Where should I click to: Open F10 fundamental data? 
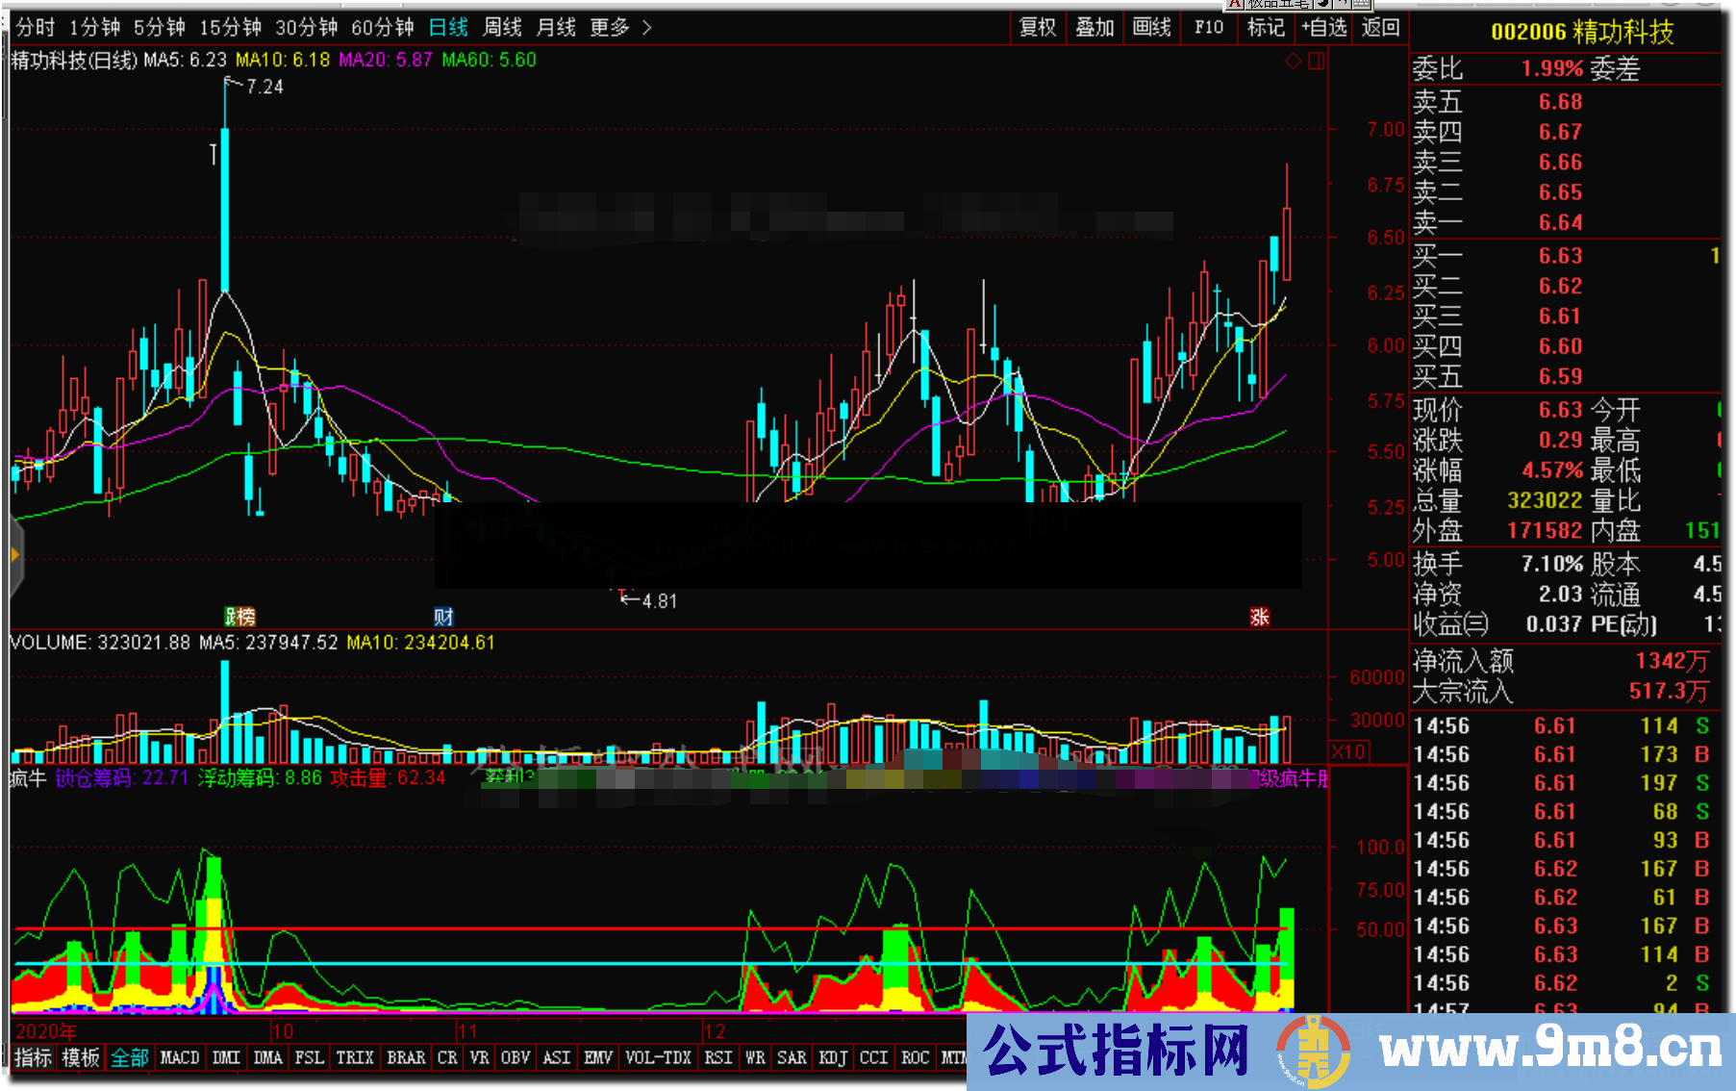tap(1208, 28)
